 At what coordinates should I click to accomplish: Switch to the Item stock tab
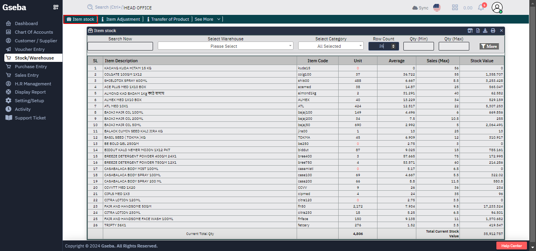[80, 19]
